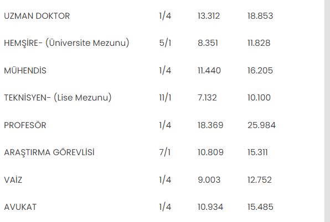Select the 11/1 grade for TEKNİSYEN
This screenshot has width=330, height=222.
[x=165, y=98]
